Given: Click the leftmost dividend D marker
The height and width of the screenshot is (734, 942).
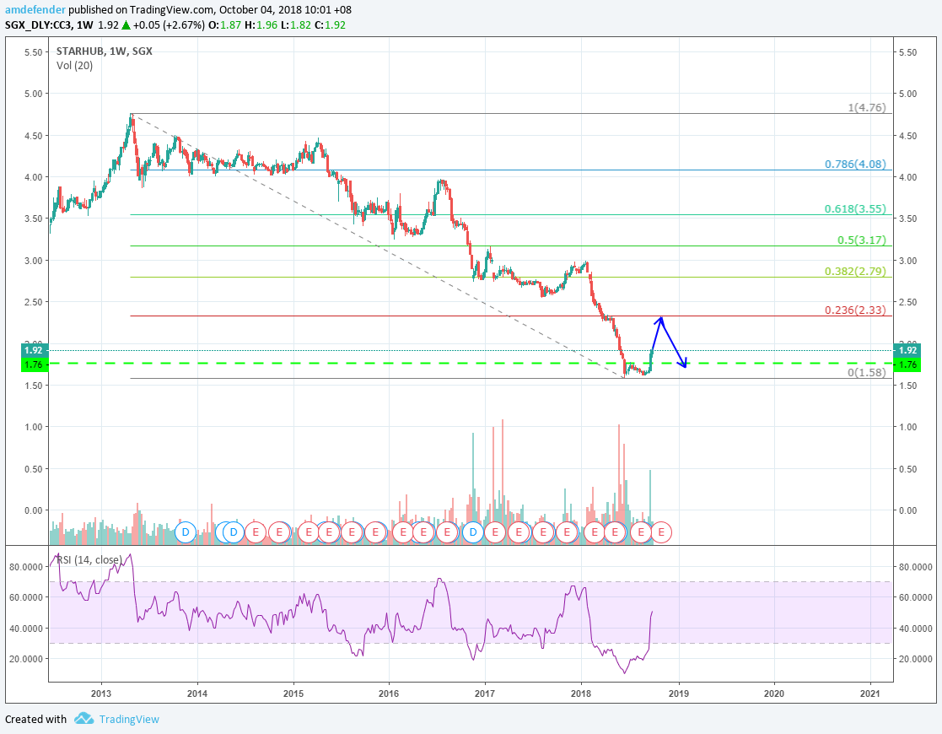Looking at the screenshot, I should click(186, 532).
